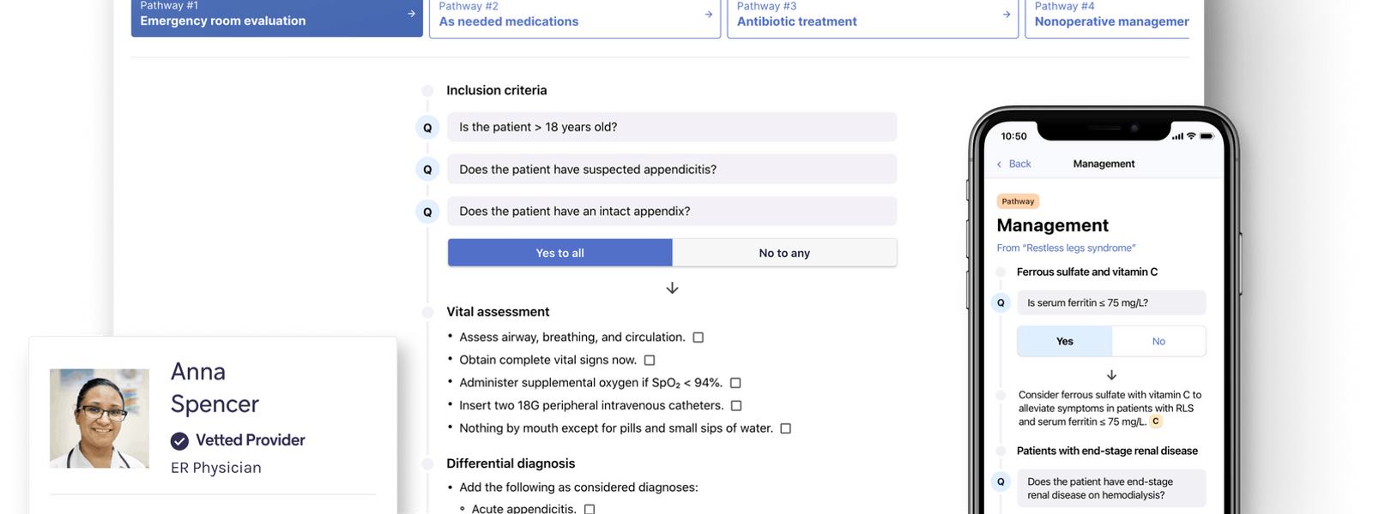Click the Q icon beside intact appendix question
The width and height of the screenshot is (1379, 514).
427,212
